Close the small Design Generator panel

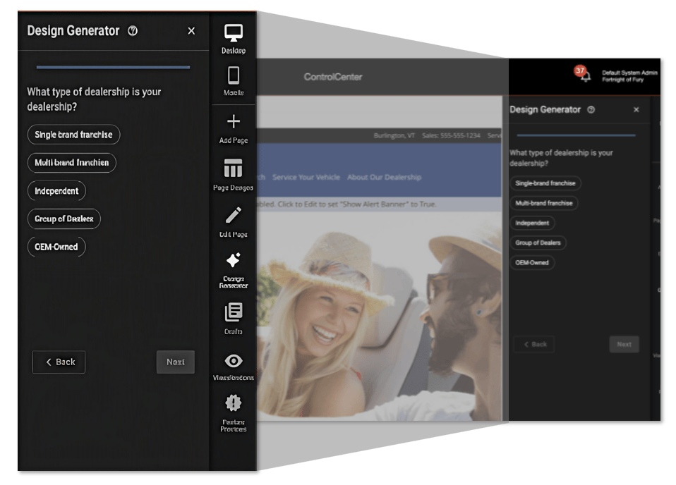(636, 110)
